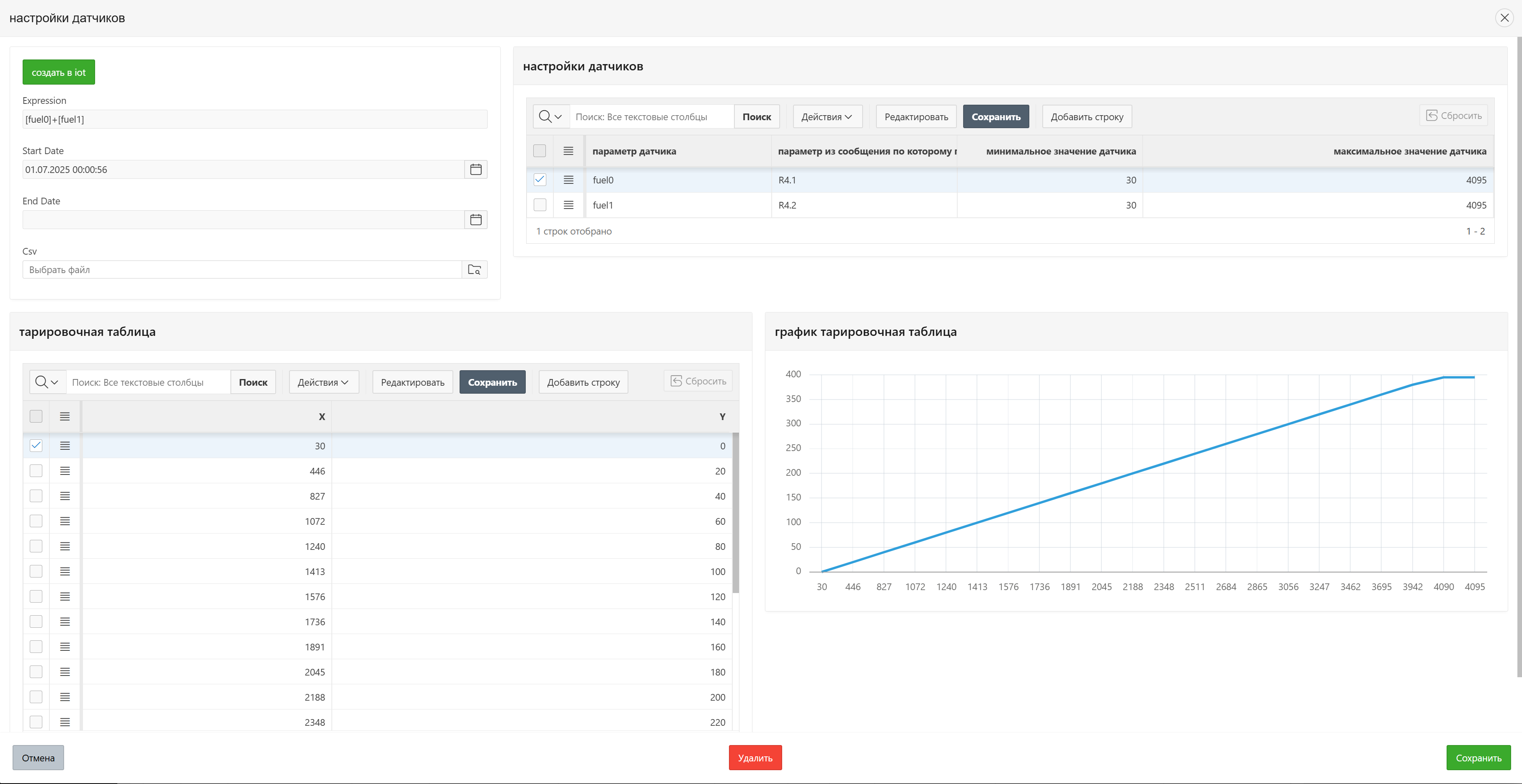Screen dimensions: 1522x784
Task: Toggle select-all checkbox in calibration table header
Action: click(36, 417)
